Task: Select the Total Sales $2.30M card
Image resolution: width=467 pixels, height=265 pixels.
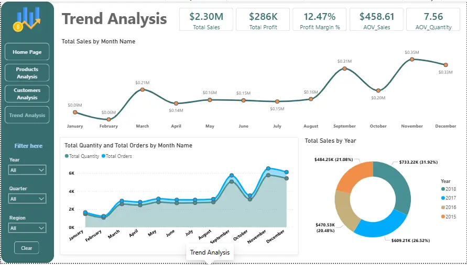Action: point(206,20)
